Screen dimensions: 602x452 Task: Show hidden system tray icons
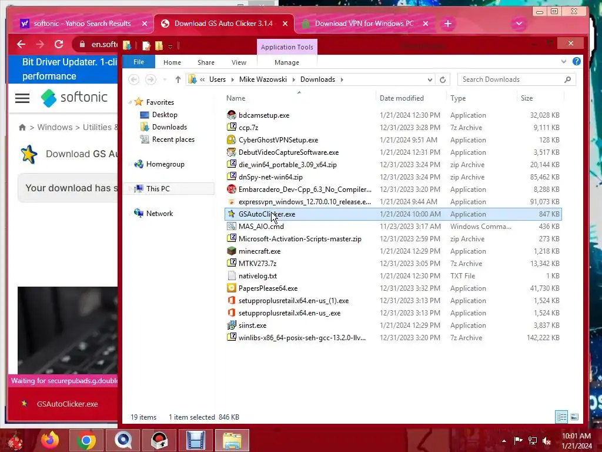coord(504,441)
